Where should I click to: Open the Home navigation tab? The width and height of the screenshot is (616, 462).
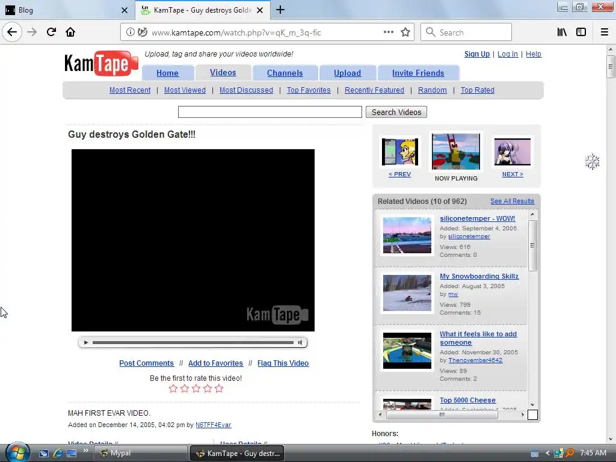pyautogui.click(x=167, y=73)
